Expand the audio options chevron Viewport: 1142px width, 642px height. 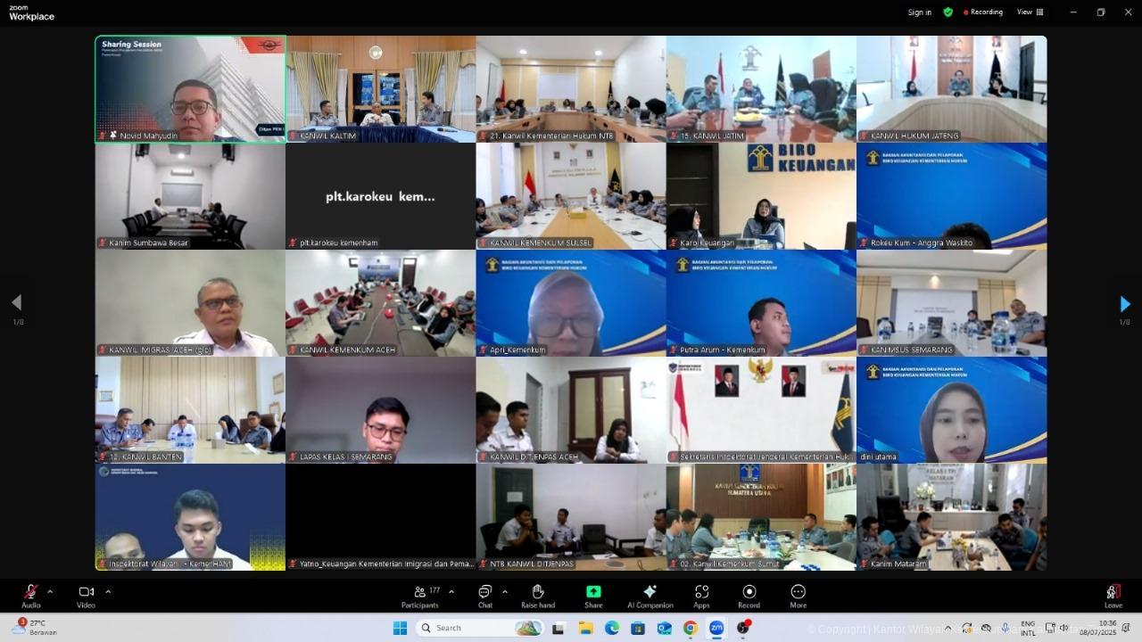click(50, 591)
